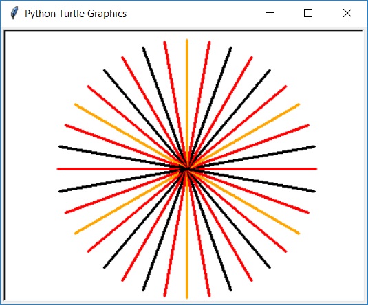368x305 pixels.
Task: Click the tip of the upward vertical orange ray
Action: tap(187, 41)
